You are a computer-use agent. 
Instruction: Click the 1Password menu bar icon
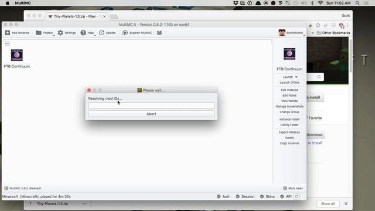[250, 3]
